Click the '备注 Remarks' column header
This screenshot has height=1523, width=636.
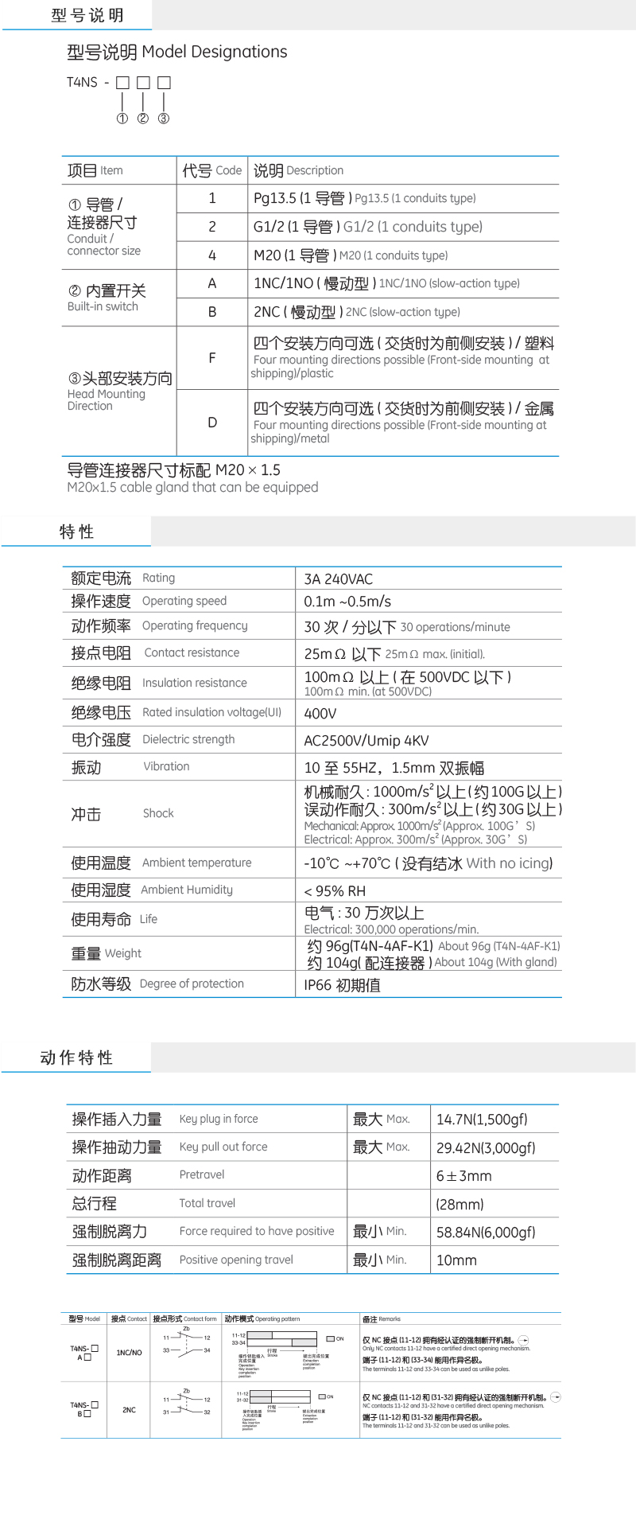[382, 1319]
